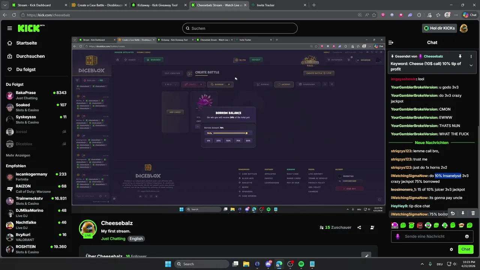The image size is (480, 270).
Task: Open the Copilot Chat button in browser
Action: click(x=470, y=15)
